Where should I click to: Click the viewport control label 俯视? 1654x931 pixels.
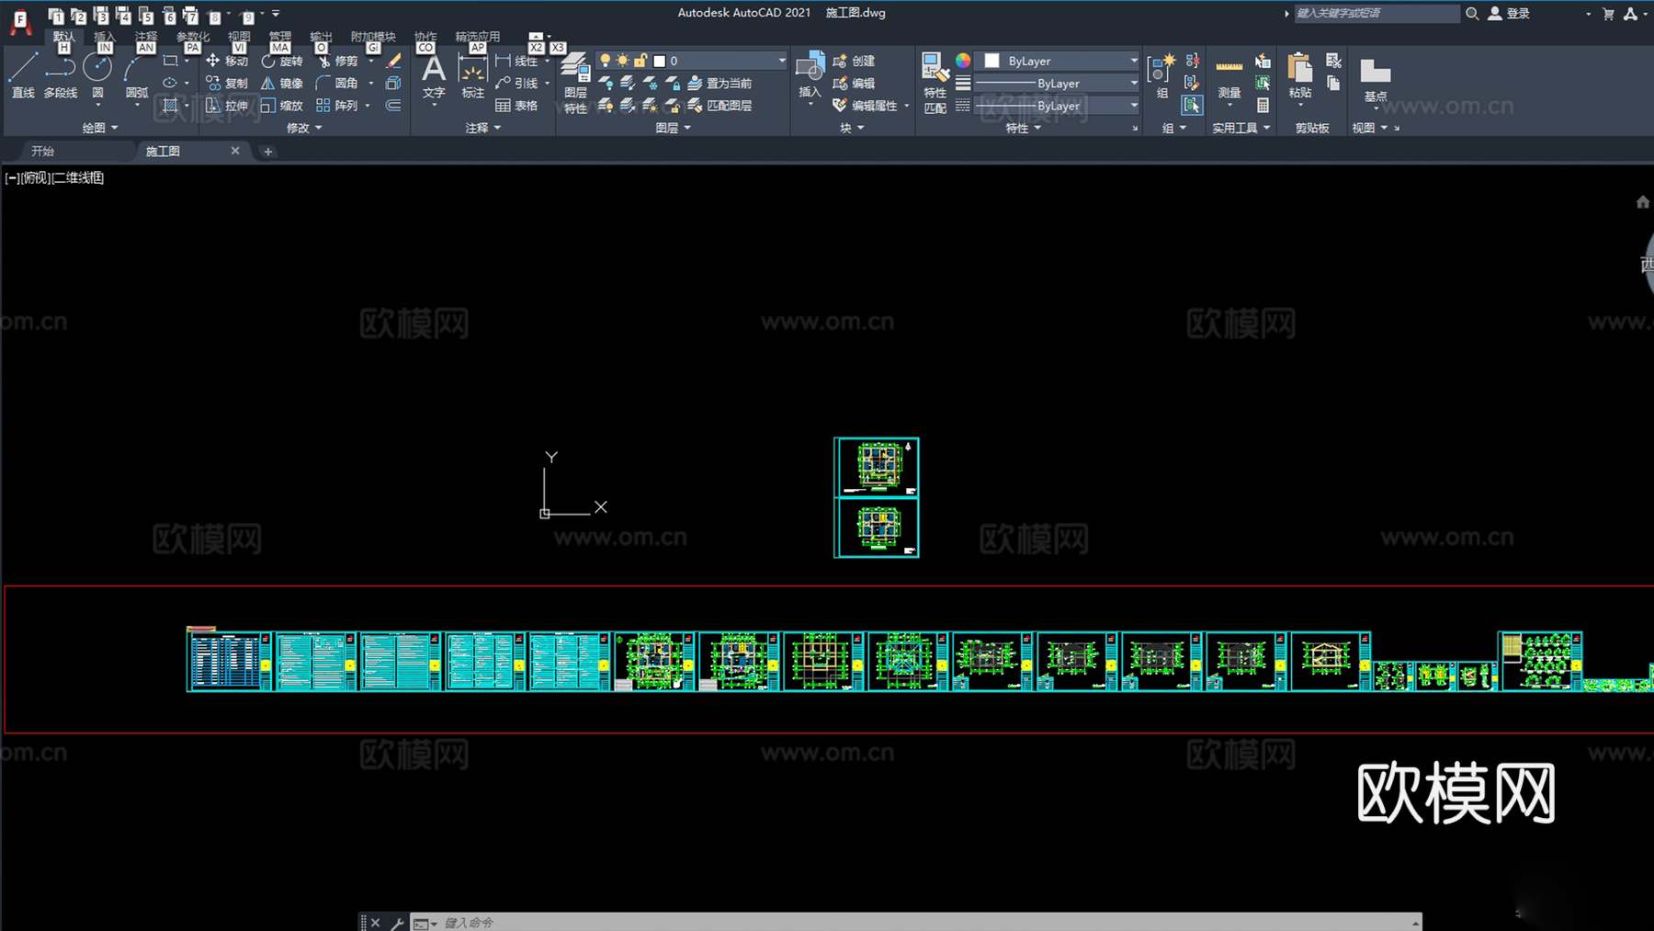pos(36,177)
